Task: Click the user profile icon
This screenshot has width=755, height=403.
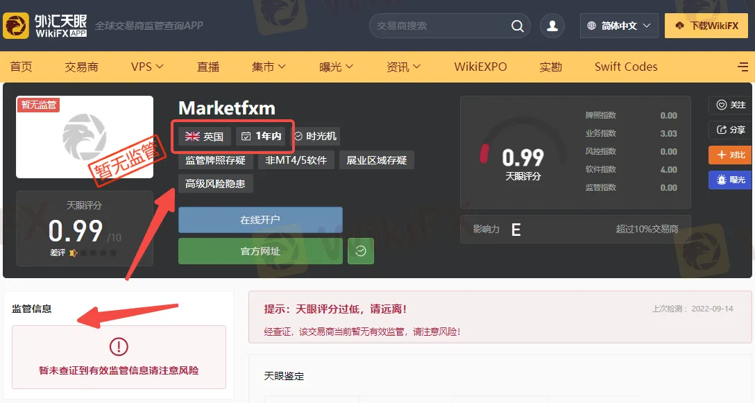Action: click(551, 25)
